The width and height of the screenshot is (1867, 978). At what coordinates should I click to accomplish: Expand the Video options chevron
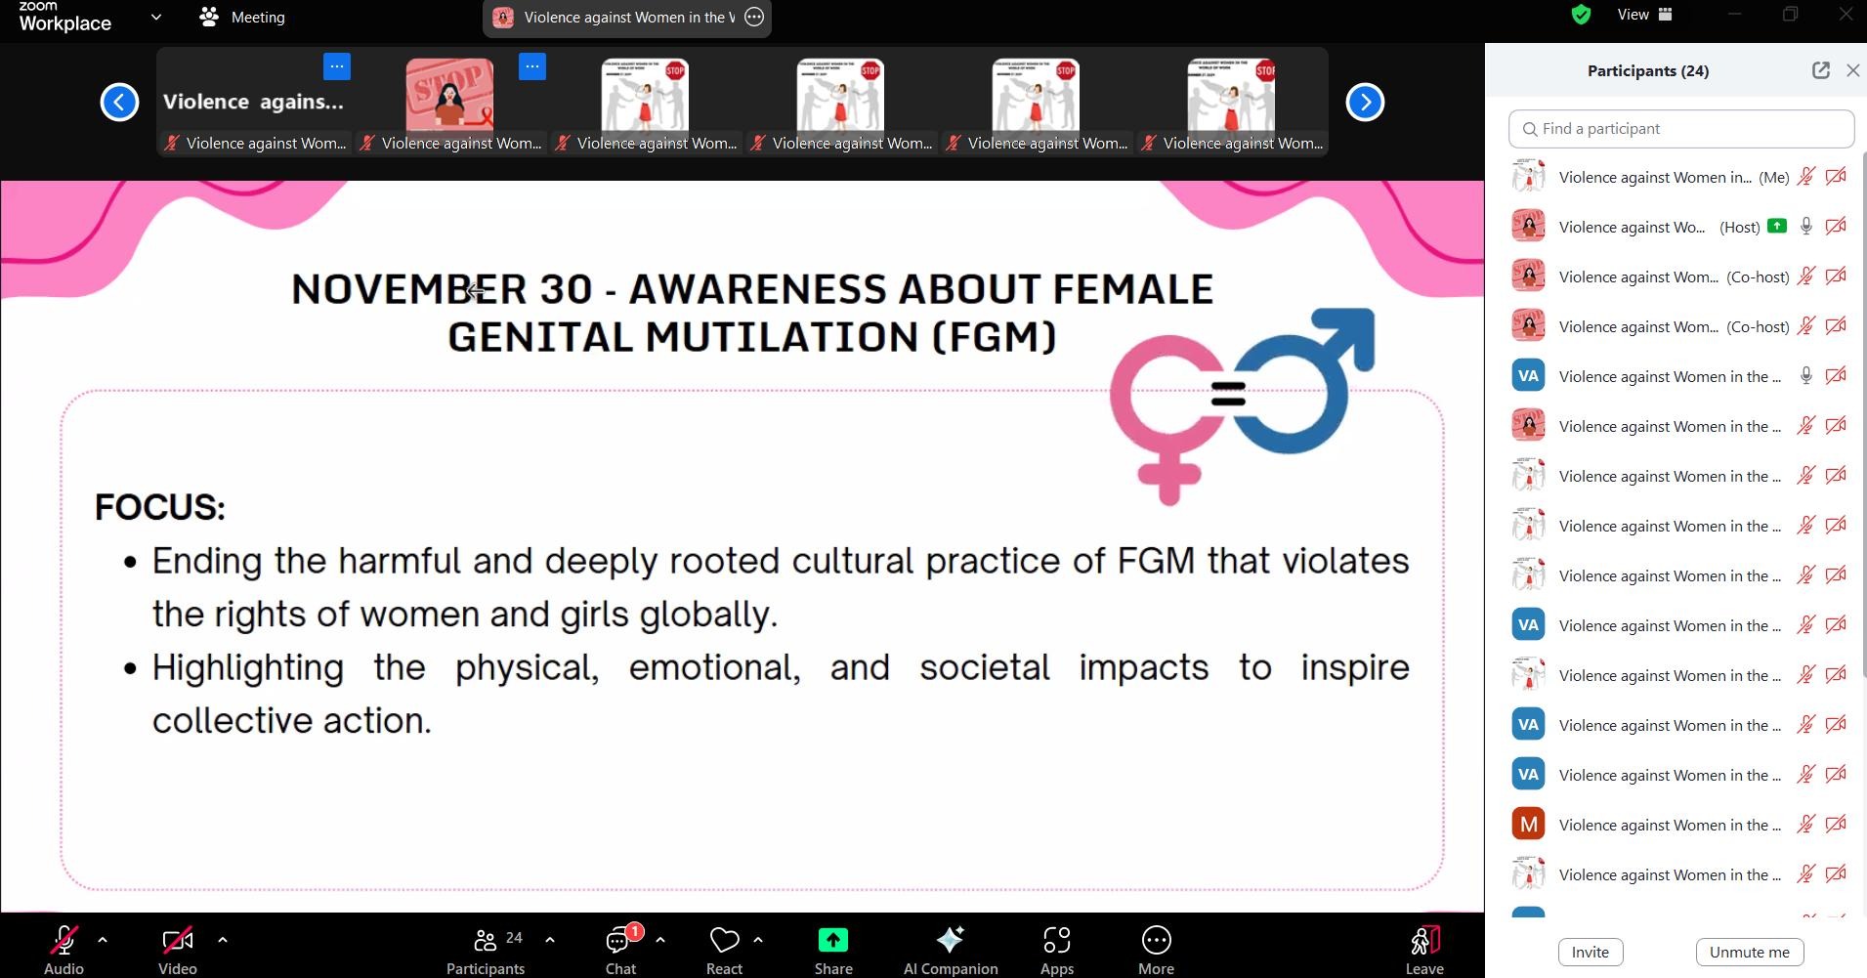(221, 940)
